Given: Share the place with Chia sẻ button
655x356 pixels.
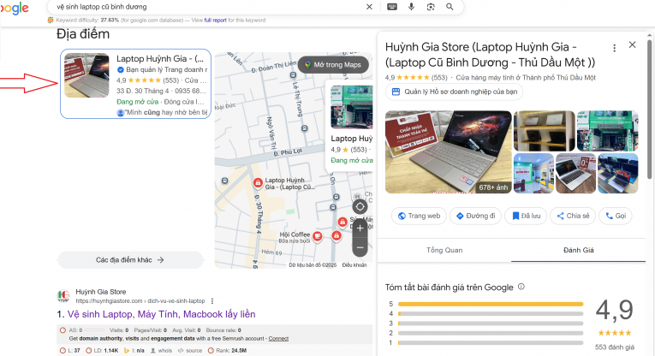Looking at the screenshot, I should (x=573, y=216).
